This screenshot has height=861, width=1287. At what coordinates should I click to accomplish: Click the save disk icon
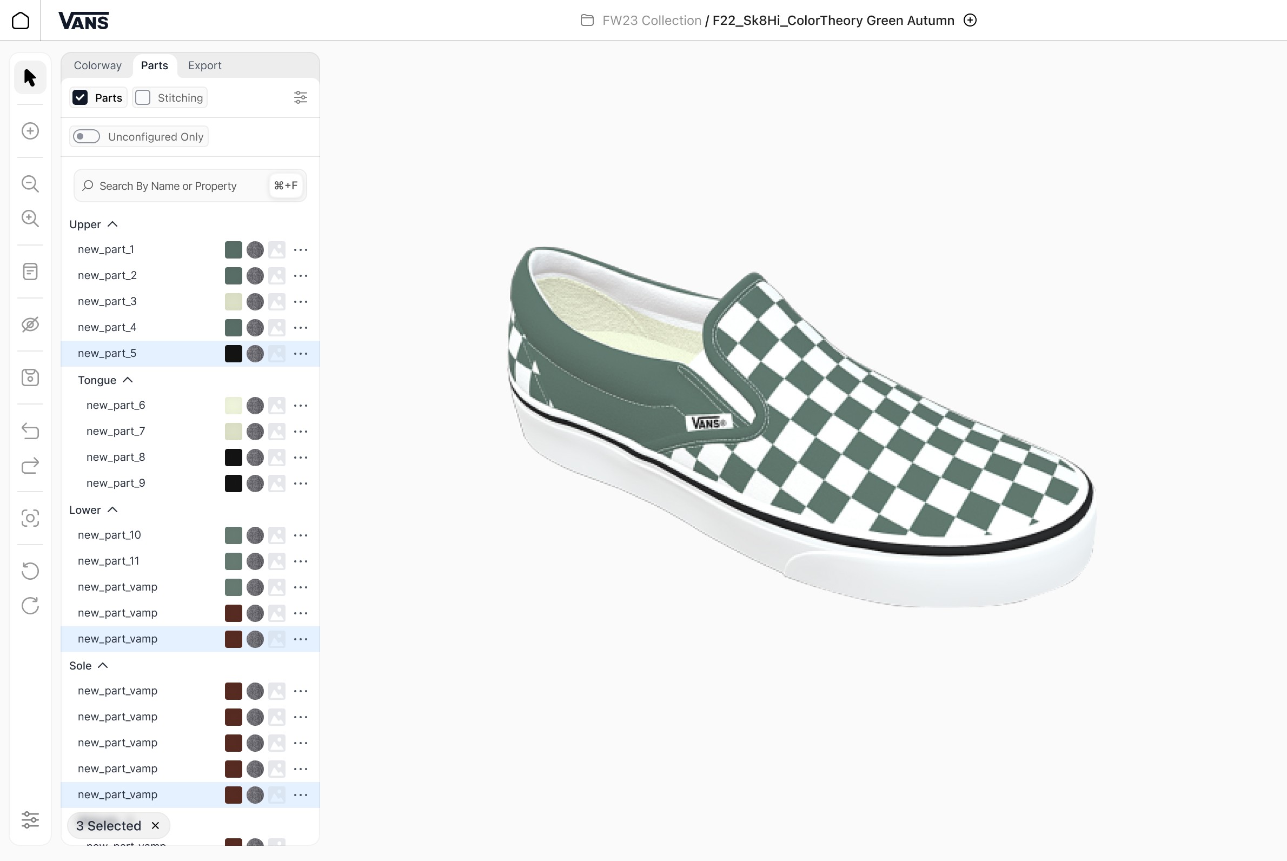30,377
